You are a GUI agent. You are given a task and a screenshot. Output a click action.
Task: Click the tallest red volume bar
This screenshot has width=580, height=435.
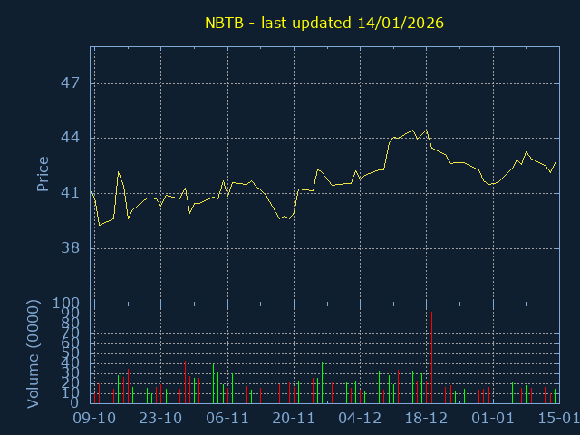[431, 358]
